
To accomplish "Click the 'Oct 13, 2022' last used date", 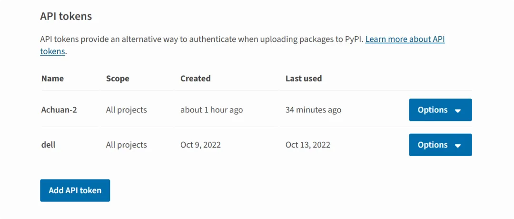I will [307, 145].
